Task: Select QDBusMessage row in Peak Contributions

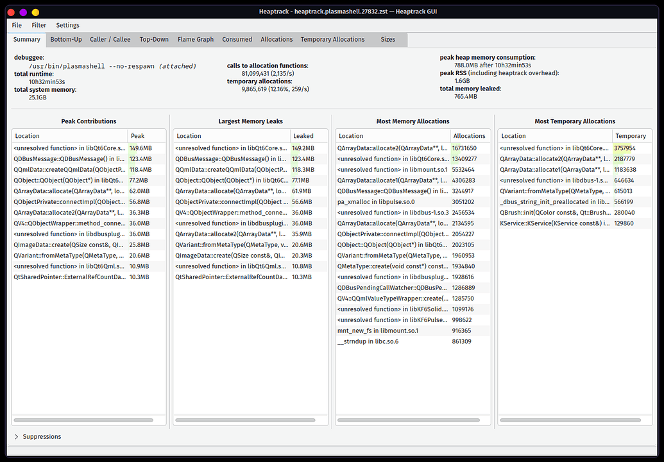Action: 69,158
